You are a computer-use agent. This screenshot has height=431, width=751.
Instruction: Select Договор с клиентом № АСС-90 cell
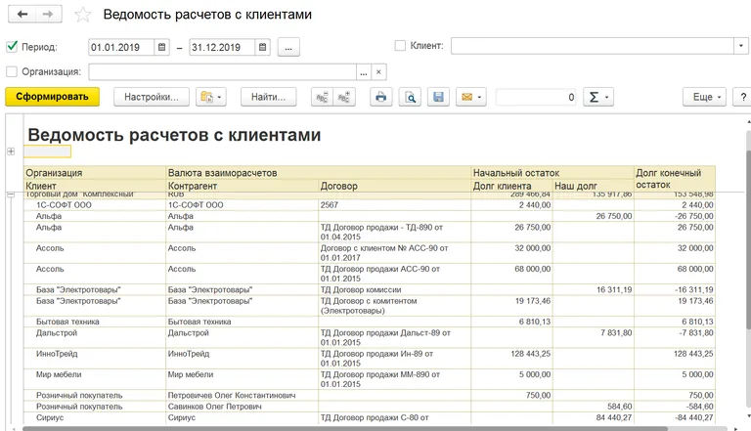click(x=395, y=253)
